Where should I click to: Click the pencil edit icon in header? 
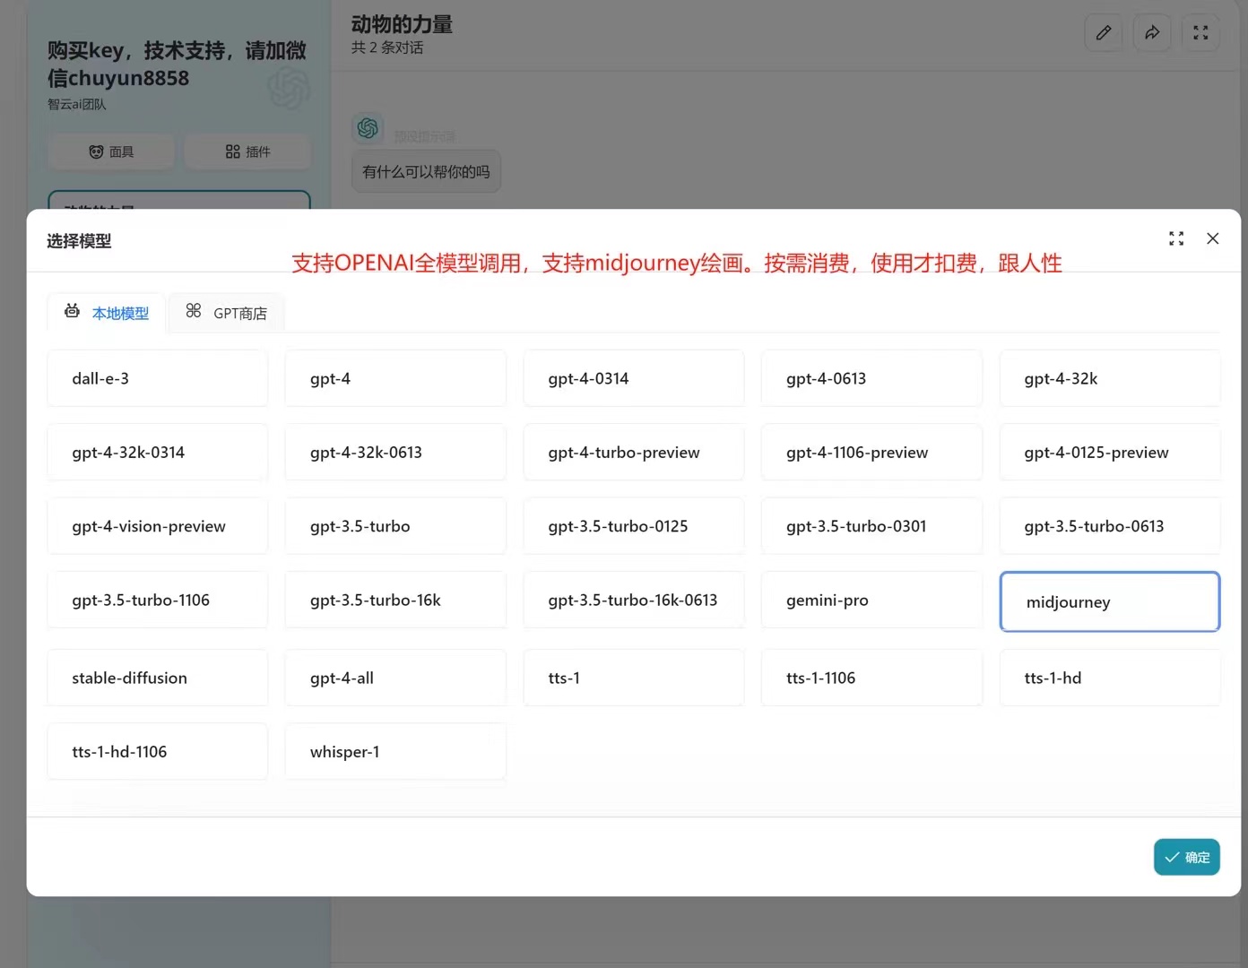1104,33
